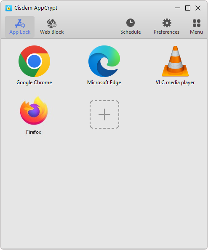Click the VLC media player text label
Image resolution: width=208 pixels, height=250 pixels.
pos(175,82)
